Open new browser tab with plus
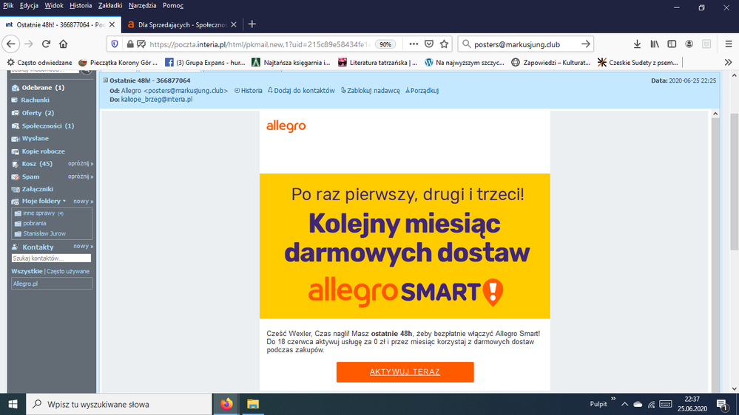Screen dimensions: 739x415 (x=252, y=24)
